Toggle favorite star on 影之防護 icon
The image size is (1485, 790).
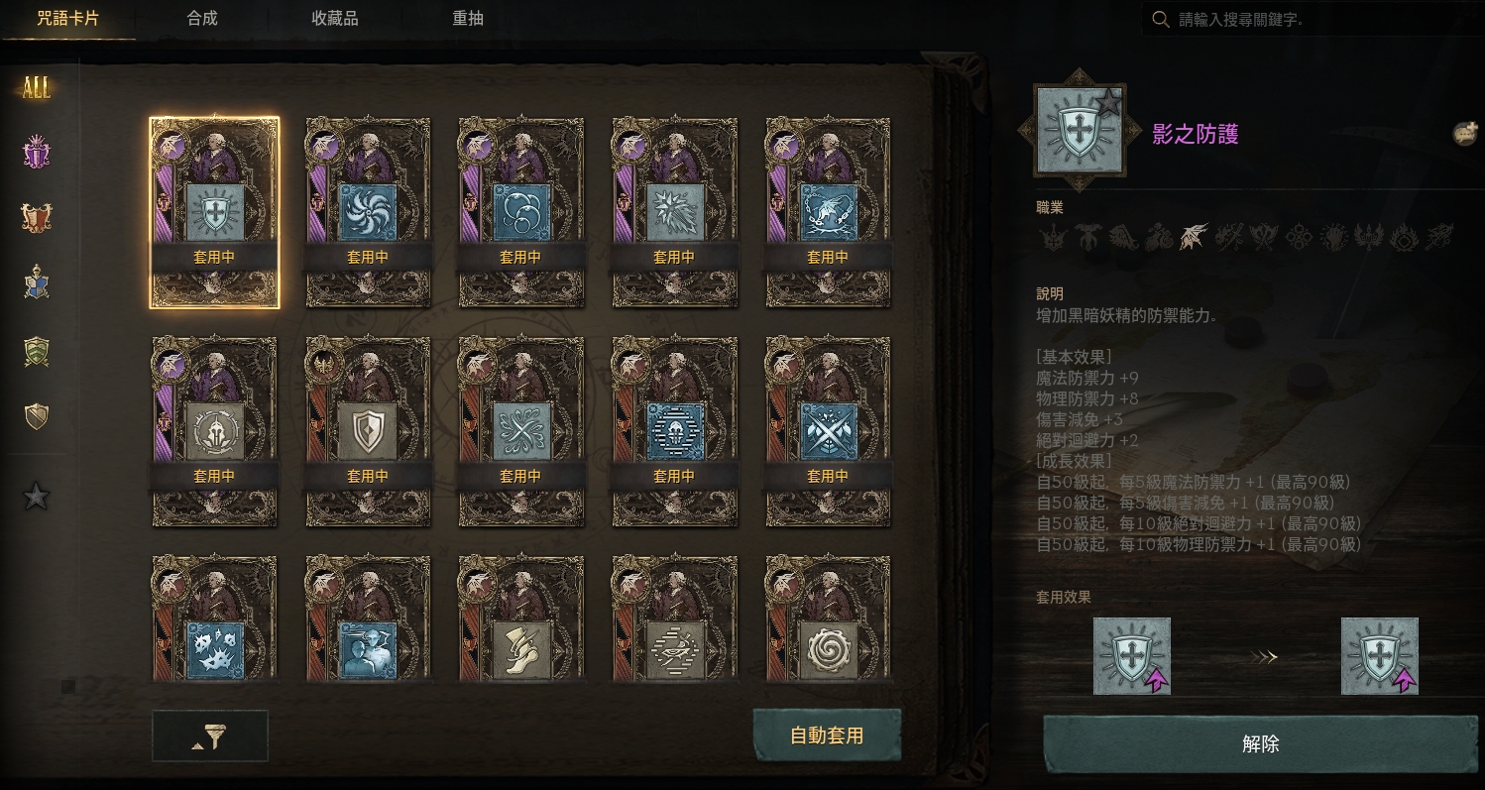tap(1108, 101)
